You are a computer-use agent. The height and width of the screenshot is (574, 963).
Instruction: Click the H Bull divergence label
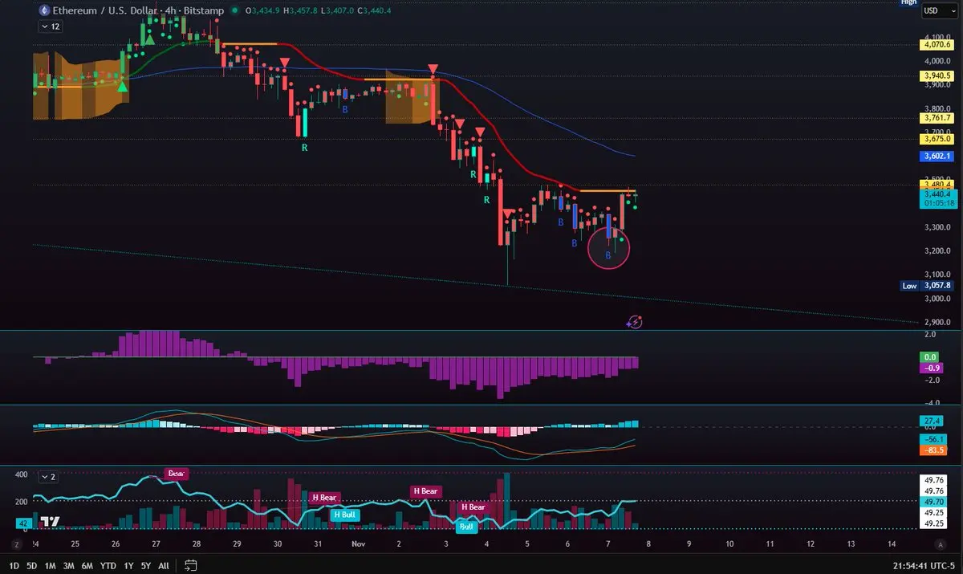345,515
